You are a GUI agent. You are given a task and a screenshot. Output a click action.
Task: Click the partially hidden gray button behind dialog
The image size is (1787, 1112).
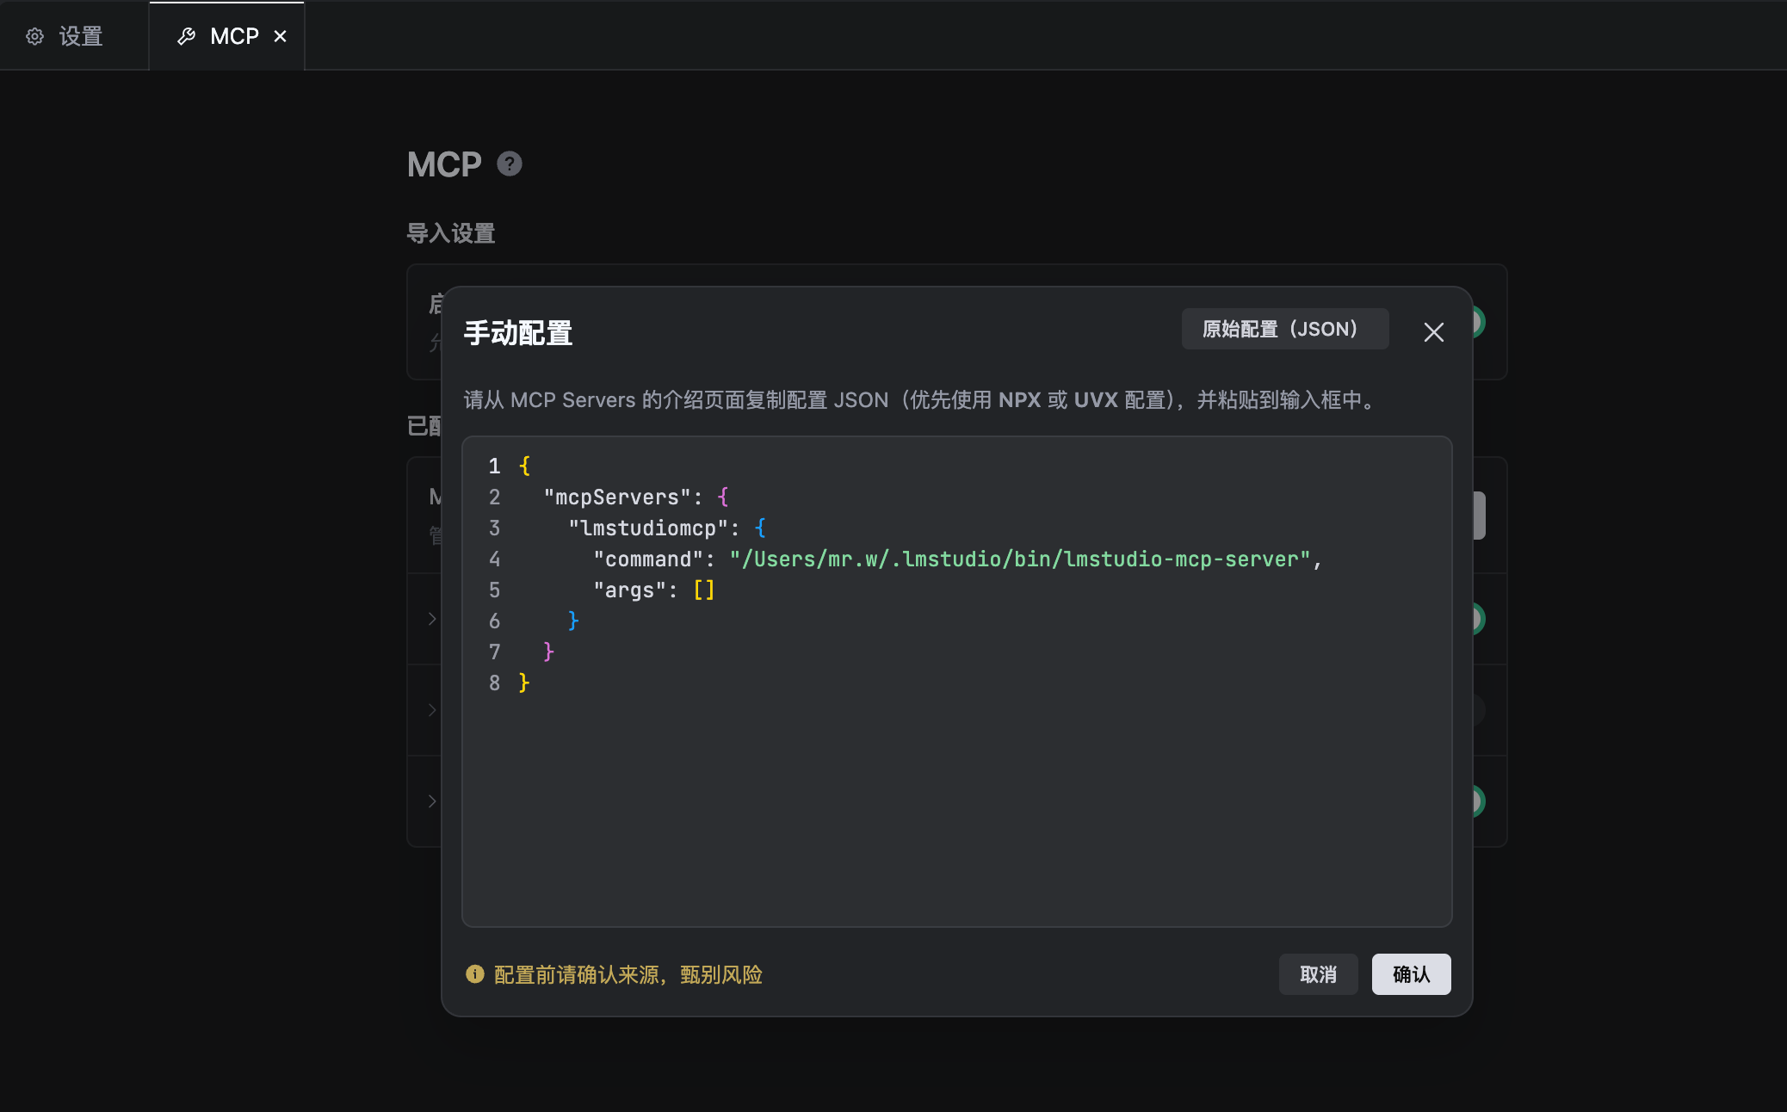pyautogui.click(x=1480, y=516)
